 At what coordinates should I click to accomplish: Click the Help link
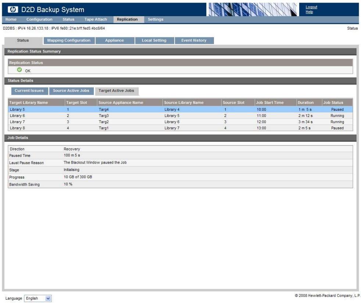coord(309,12)
